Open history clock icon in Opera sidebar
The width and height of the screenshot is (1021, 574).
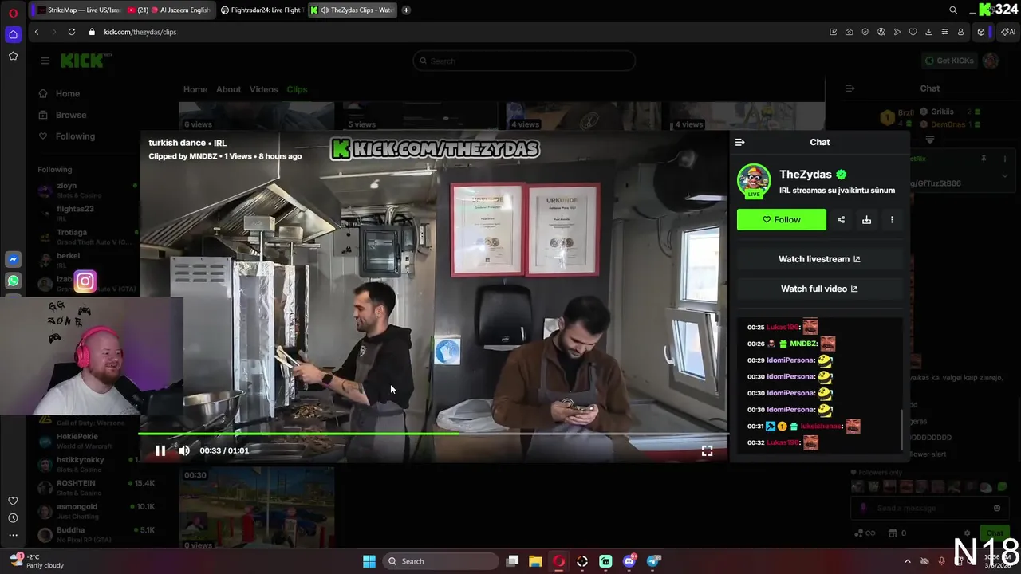click(x=13, y=518)
